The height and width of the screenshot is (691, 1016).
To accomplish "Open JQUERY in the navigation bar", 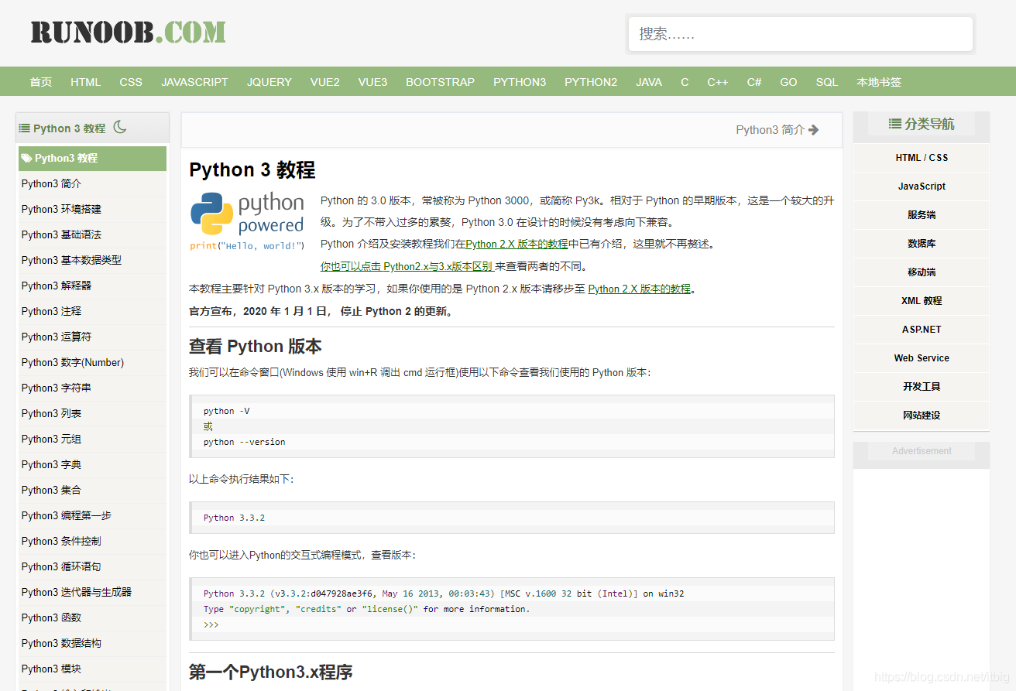I will point(269,82).
